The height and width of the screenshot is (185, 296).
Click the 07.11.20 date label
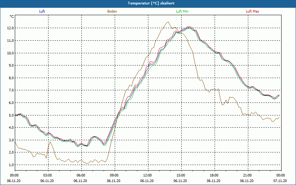click(x=280, y=181)
